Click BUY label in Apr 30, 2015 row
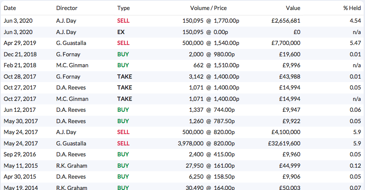Screen dimensions: 365x190 pyautogui.click(x=123, y=177)
